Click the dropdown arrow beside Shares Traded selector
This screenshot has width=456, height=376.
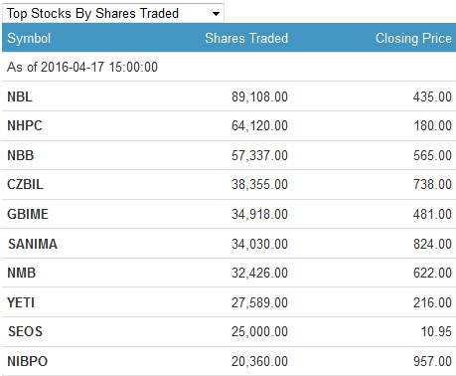[x=216, y=14]
